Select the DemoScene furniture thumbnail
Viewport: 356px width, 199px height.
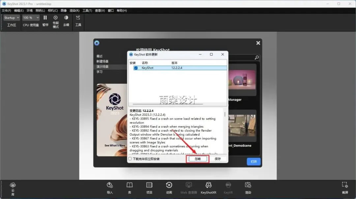242,125
